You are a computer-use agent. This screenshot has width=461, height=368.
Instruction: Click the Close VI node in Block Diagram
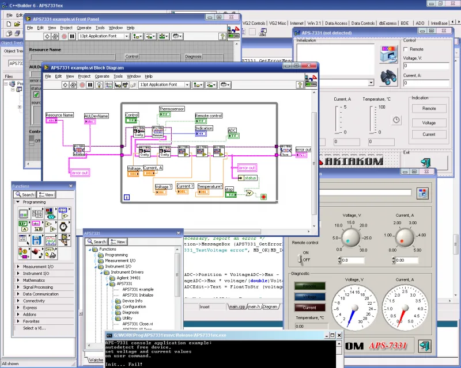[x=285, y=151]
